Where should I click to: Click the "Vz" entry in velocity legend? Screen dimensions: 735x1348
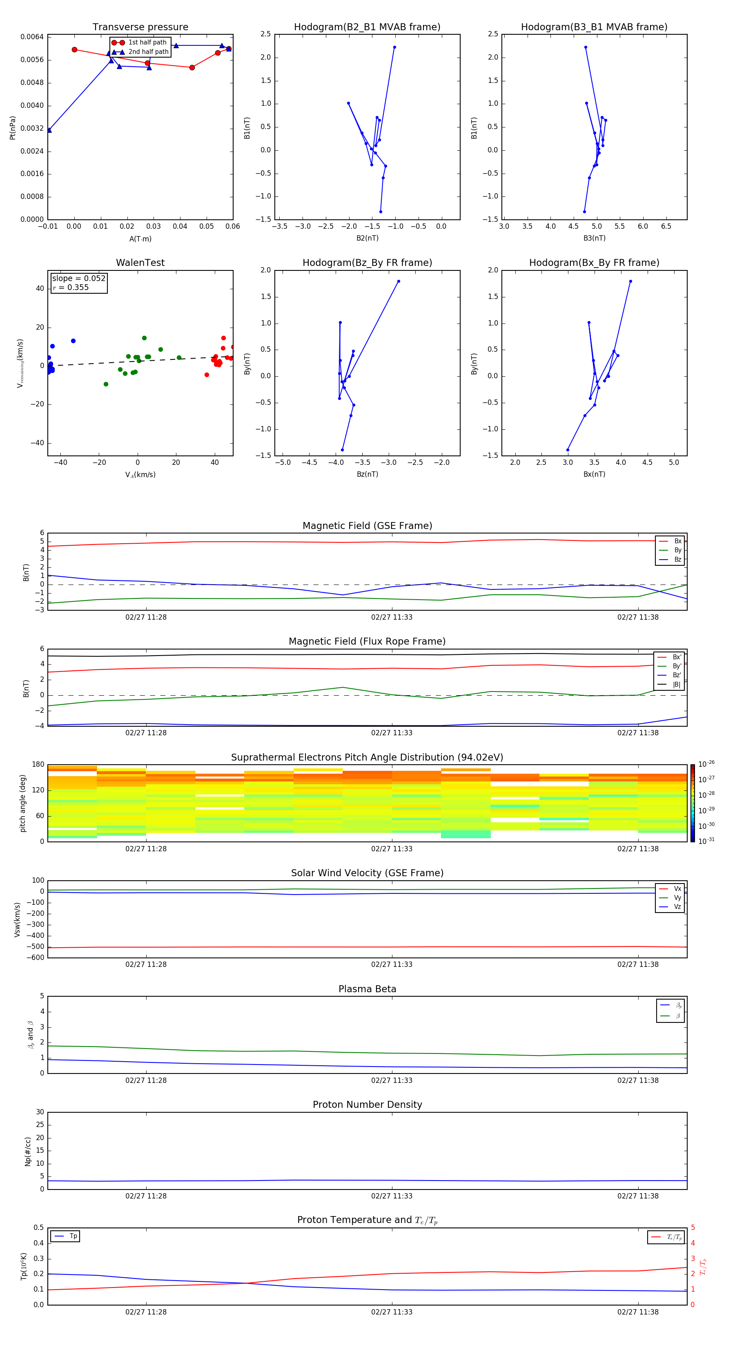point(670,907)
